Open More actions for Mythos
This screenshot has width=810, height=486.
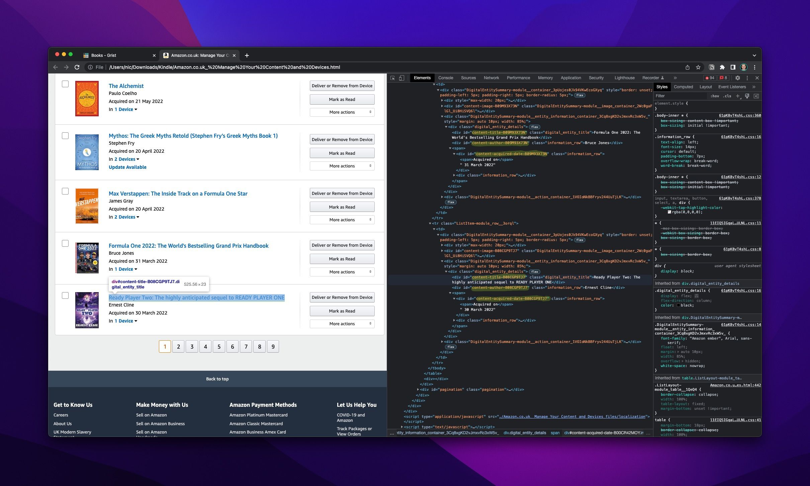342,166
